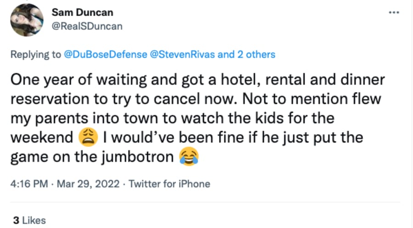Image resolution: width=413 pixels, height=228 pixels.
Task: Click the tweet's first line 'One year of waiting'
Action: 78,79
